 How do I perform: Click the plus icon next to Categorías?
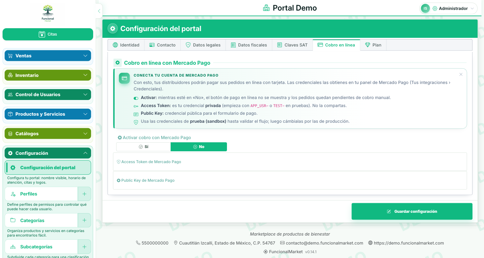click(85, 220)
